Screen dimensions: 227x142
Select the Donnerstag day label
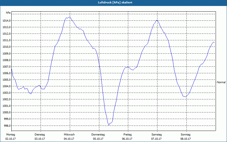[x=98, y=135]
